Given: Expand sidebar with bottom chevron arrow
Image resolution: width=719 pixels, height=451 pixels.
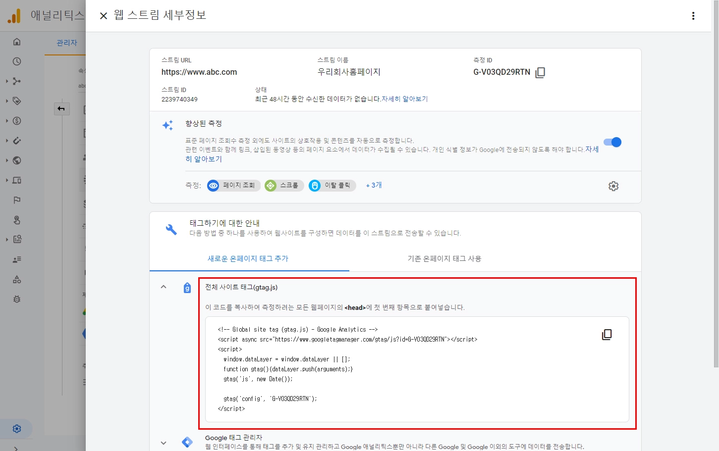Looking at the screenshot, I should click(x=16, y=449).
